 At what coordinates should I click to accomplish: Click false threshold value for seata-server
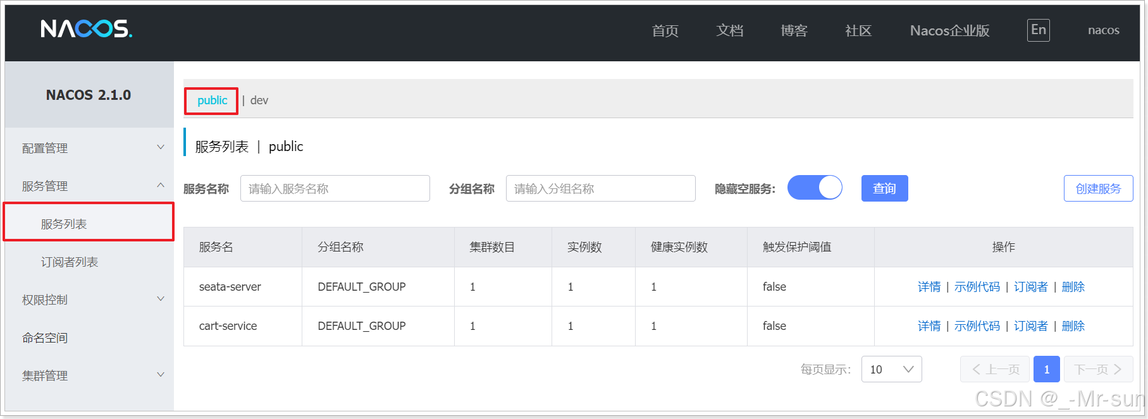pyautogui.click(x=774, y=287)
